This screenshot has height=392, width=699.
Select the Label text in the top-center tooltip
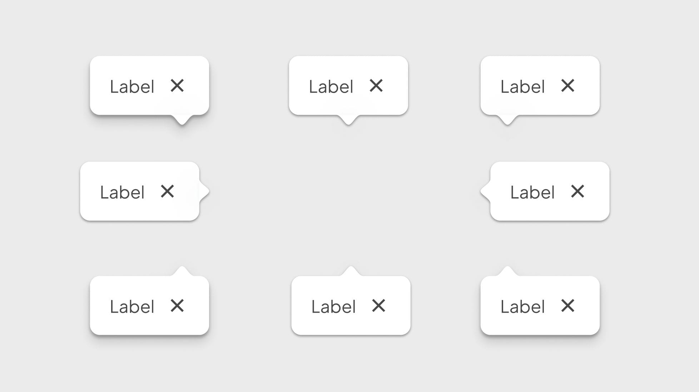click(x=331, y=87)
